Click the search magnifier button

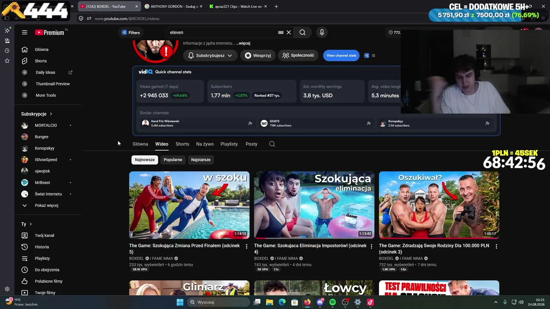point(302,32)
